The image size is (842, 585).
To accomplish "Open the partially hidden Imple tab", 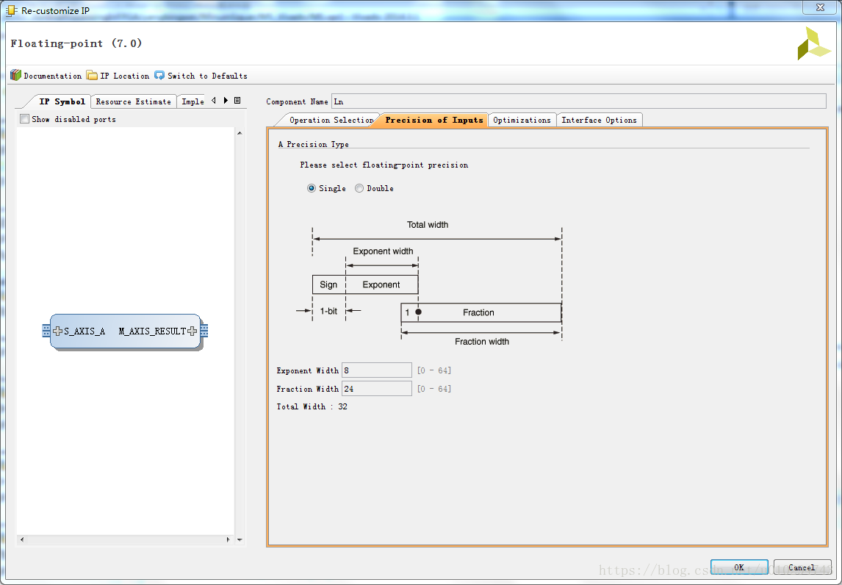I will click(192, 101).
